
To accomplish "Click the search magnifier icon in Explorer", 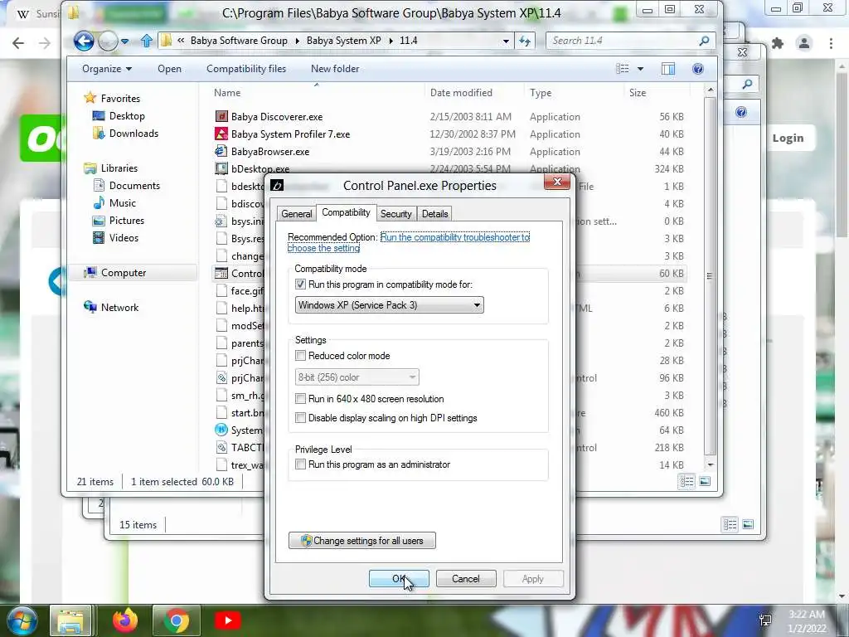I will (705, 41).
